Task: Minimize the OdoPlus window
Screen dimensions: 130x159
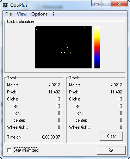Action: (97, 4)
